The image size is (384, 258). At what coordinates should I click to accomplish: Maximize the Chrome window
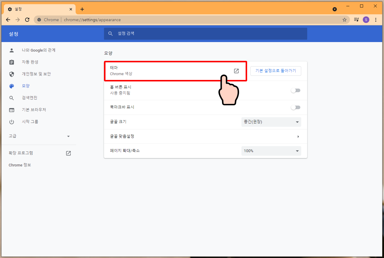[x=362, y=6]
